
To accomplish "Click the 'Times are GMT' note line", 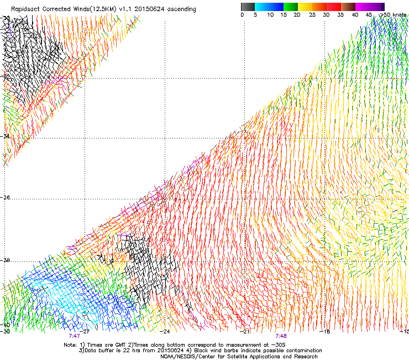I will point(174,345).
